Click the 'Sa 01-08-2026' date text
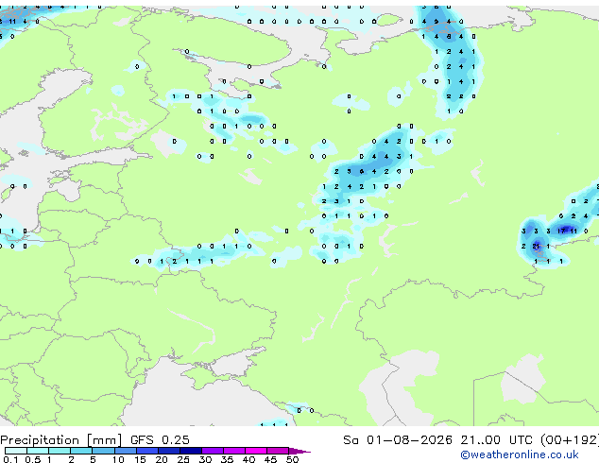Image resolution: width=599 pixels, height=463 pixels. 398,440
